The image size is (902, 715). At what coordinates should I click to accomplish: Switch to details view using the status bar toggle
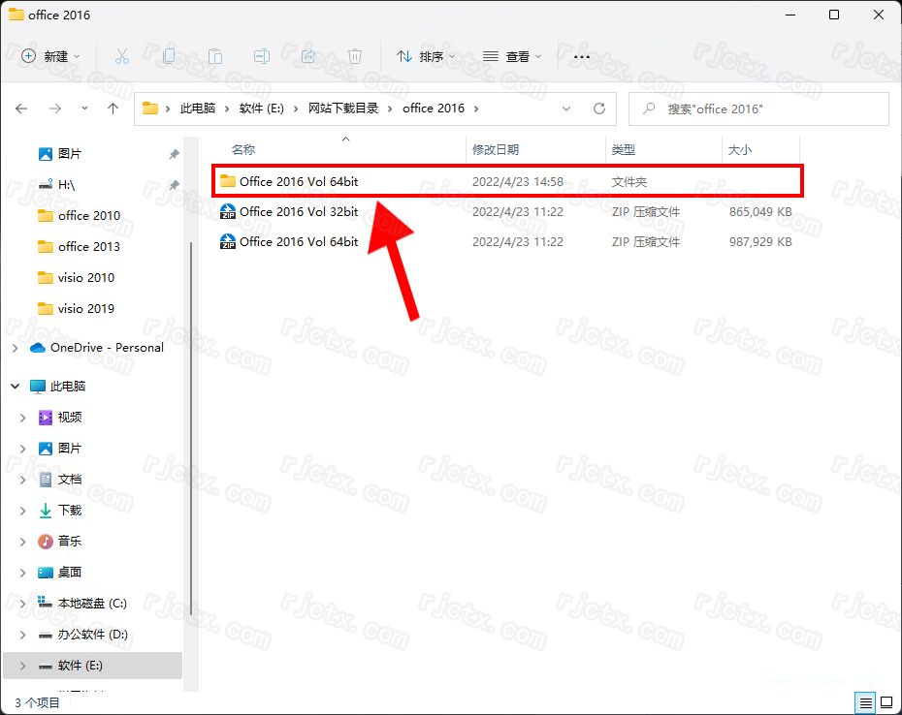click(866, 702)
